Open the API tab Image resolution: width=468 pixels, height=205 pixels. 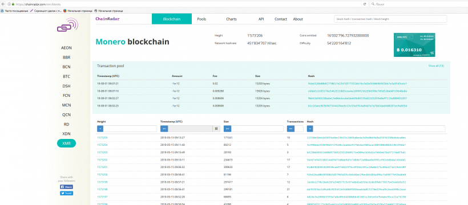click(261, 19)
